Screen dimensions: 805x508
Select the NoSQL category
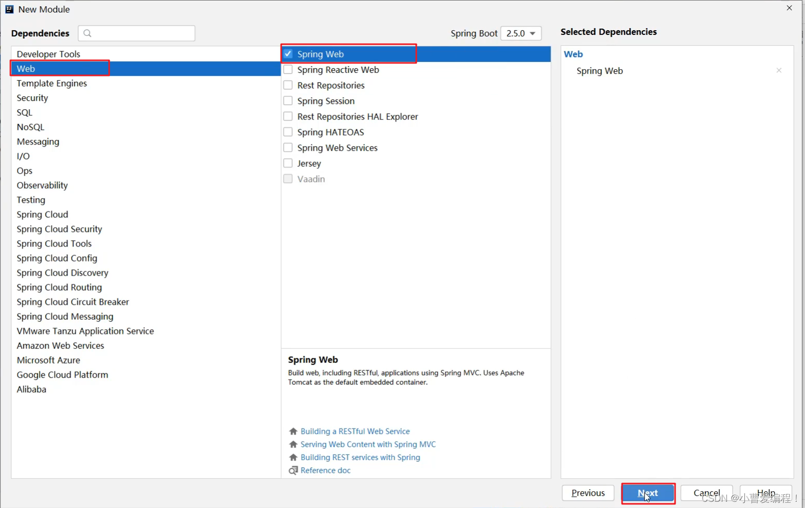[146, 127]
